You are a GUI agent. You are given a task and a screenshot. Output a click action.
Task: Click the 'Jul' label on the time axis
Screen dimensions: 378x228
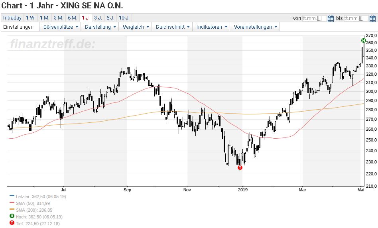64,190
